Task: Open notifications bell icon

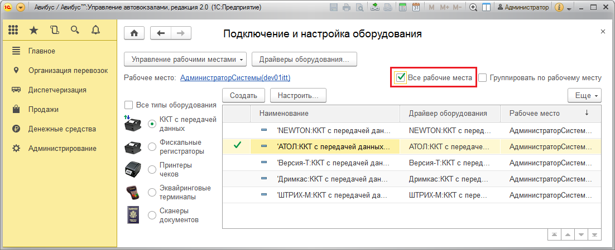Action: [95, 30]
